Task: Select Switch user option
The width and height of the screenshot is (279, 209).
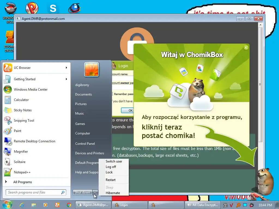Action: 114,161
